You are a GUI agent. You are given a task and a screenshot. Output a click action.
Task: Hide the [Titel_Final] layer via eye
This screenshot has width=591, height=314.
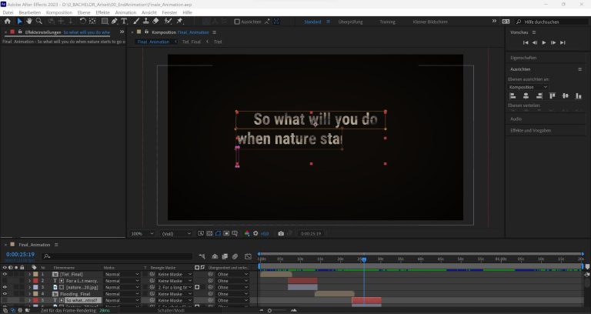[x=5, y=274]
